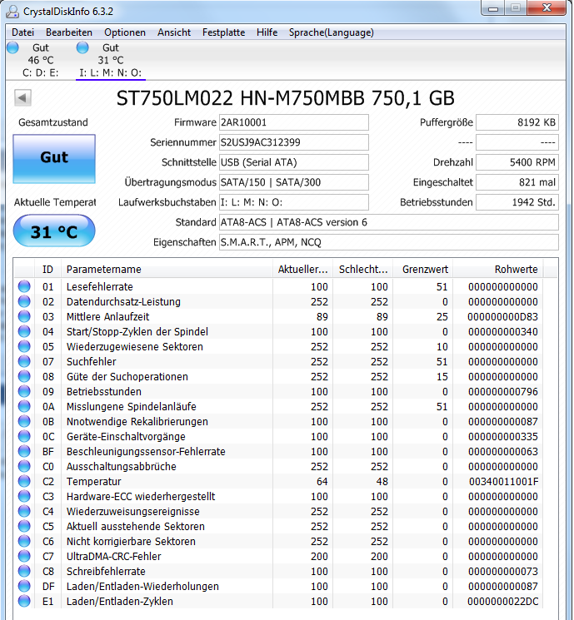Select the Temperatur parameter name
Screen dimensions: 574x620
[94, 482]
